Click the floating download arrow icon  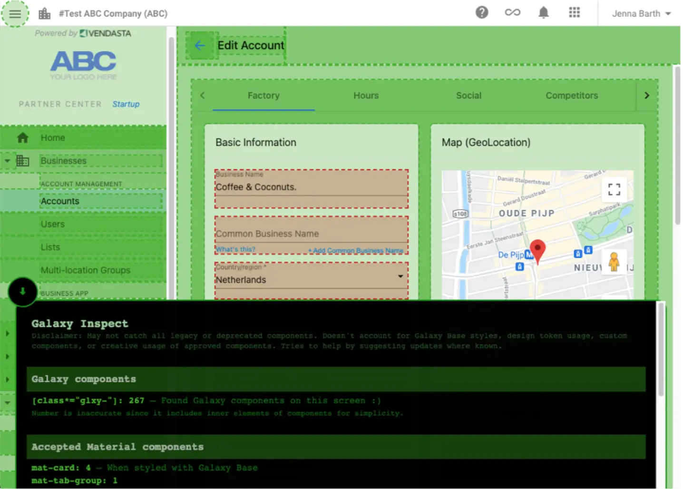pos(22,292)
